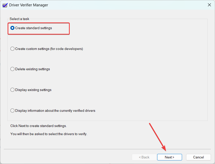Click the "Delete existing settings" label text
This screenshot has height=164, width=215.
pyautogui.click(x=32, y=69)
